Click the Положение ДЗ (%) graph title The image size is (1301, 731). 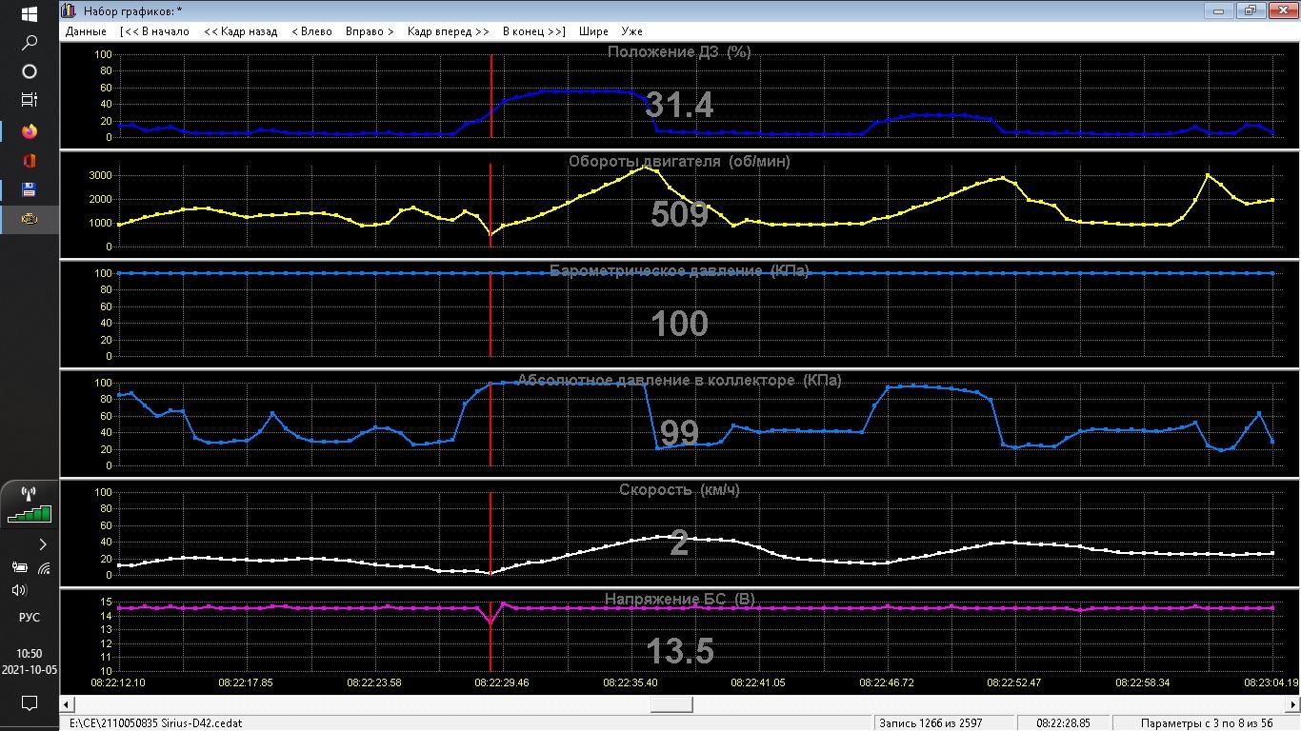(679, 52)
